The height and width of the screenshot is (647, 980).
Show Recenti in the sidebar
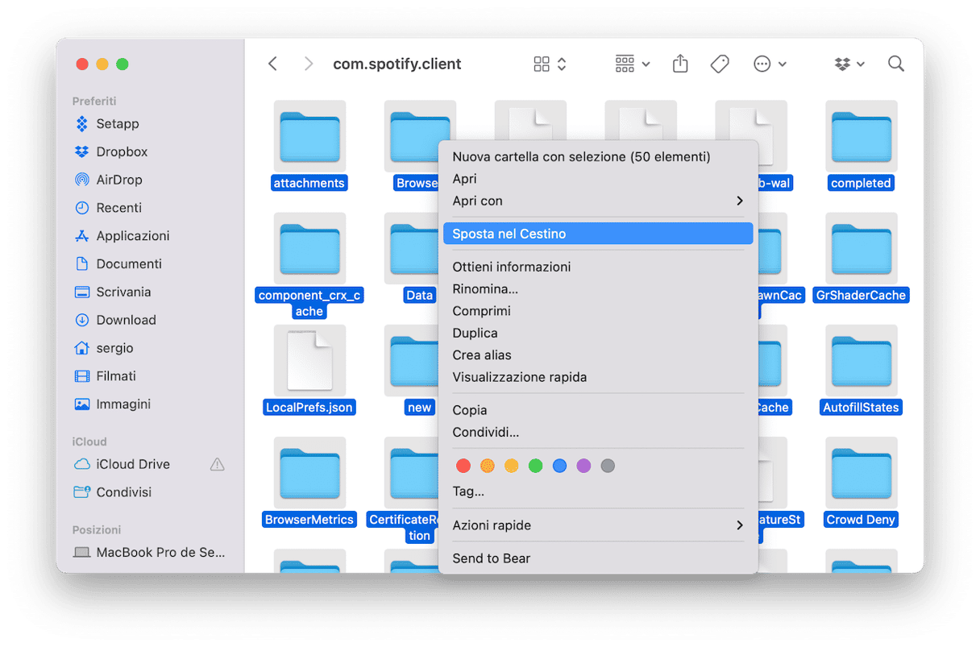(108, 208)
